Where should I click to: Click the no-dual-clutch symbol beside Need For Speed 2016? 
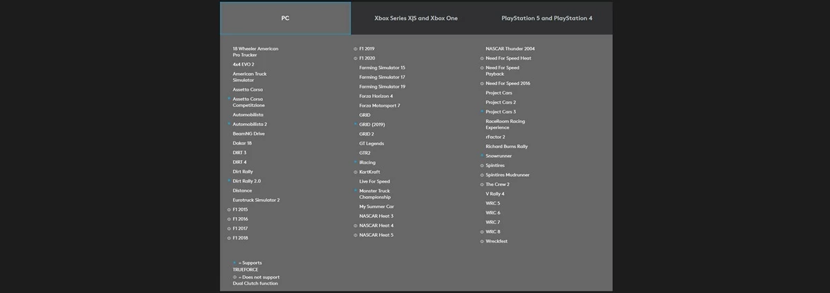[x=482, y=84]
